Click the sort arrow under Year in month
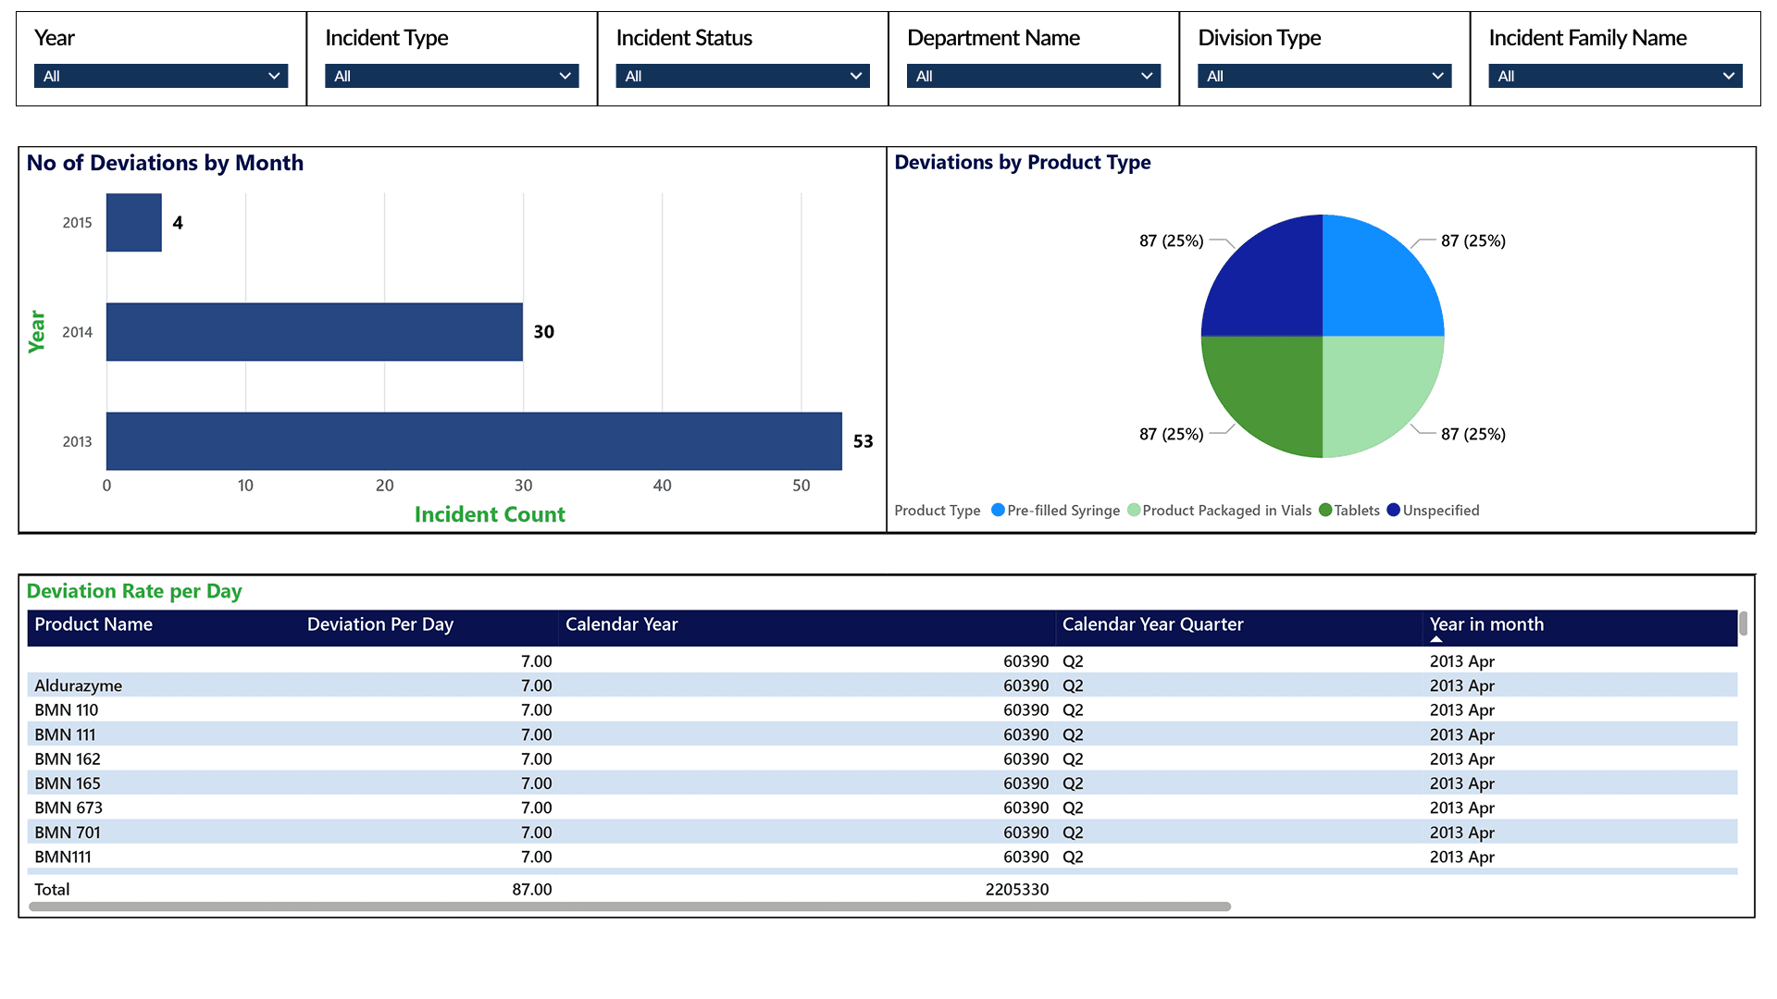This screenshot has height=999, width=1777. (1436, 639)
